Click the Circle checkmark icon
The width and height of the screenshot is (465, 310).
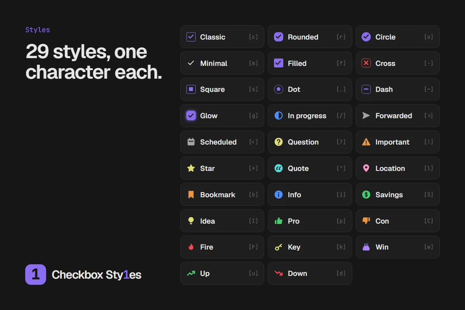[x=366, y=37]
